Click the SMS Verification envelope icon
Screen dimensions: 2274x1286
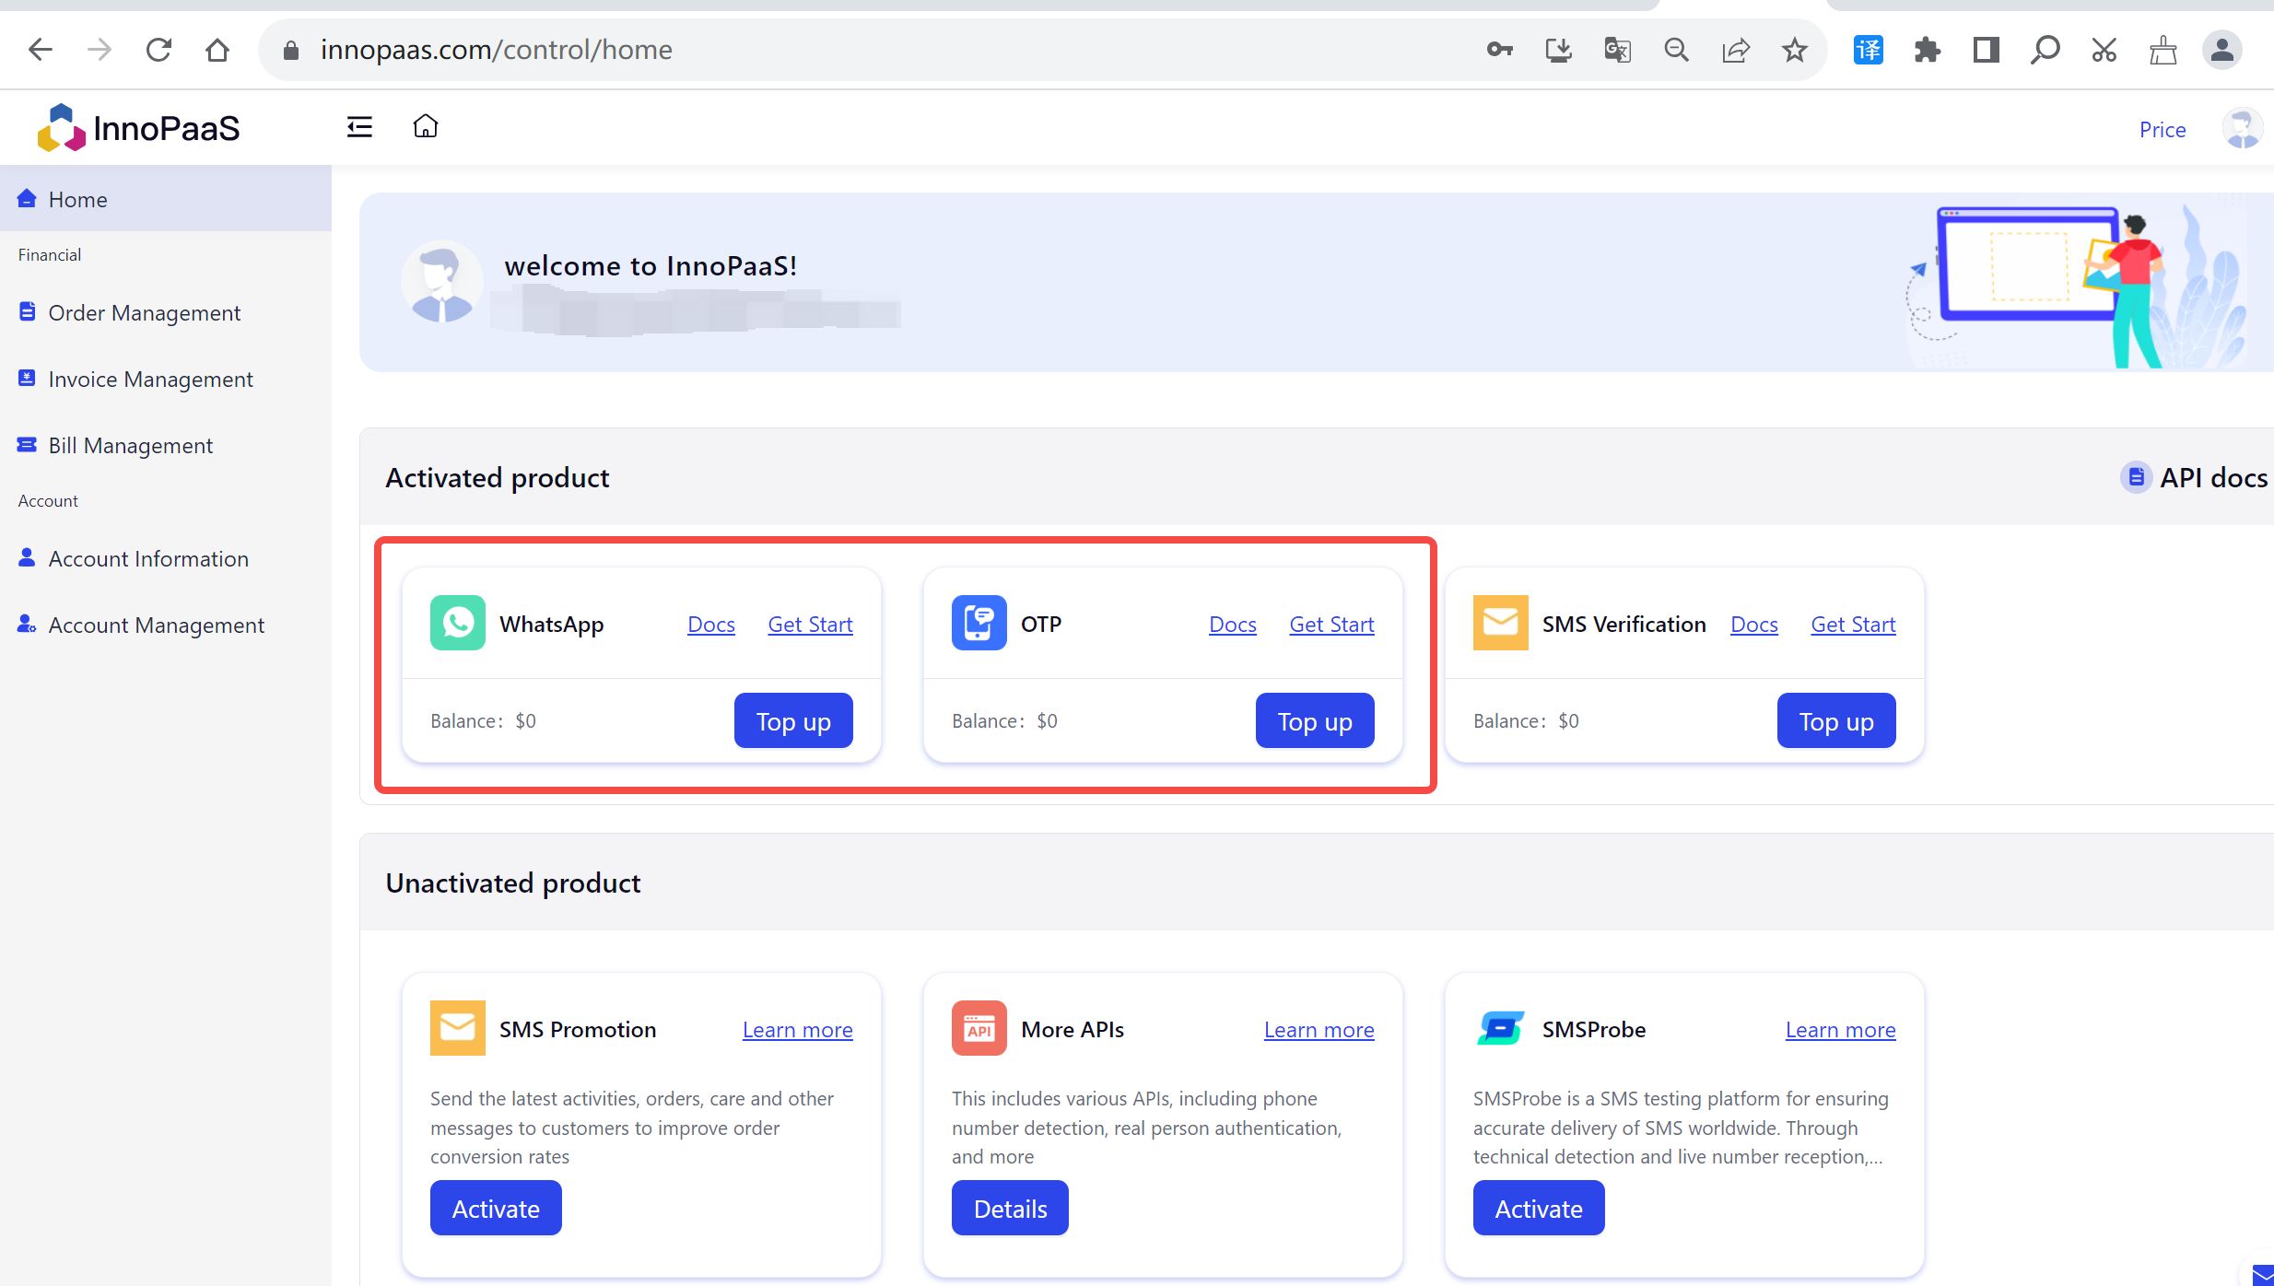tap(1501, 623)
